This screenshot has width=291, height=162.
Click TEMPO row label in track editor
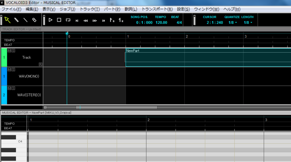point(9,40)
